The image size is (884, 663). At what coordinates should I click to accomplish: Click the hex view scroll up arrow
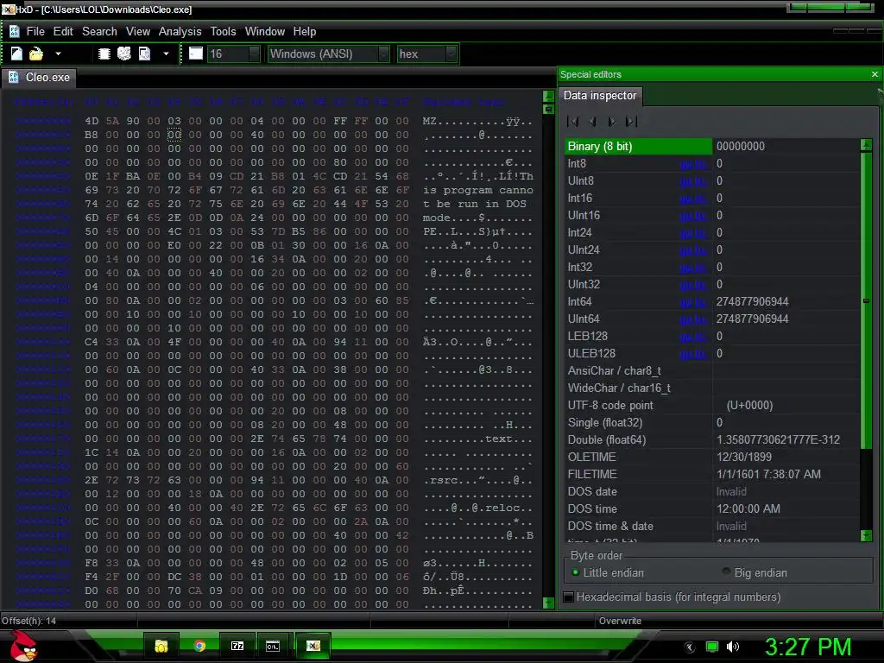click(x=548, y=97)
